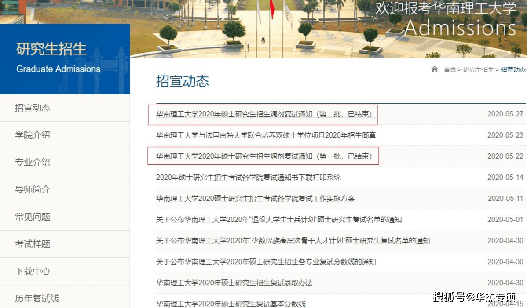Open 首页 breadcrumb link
This screenshot has width=527, height=308.
(450, 69)
